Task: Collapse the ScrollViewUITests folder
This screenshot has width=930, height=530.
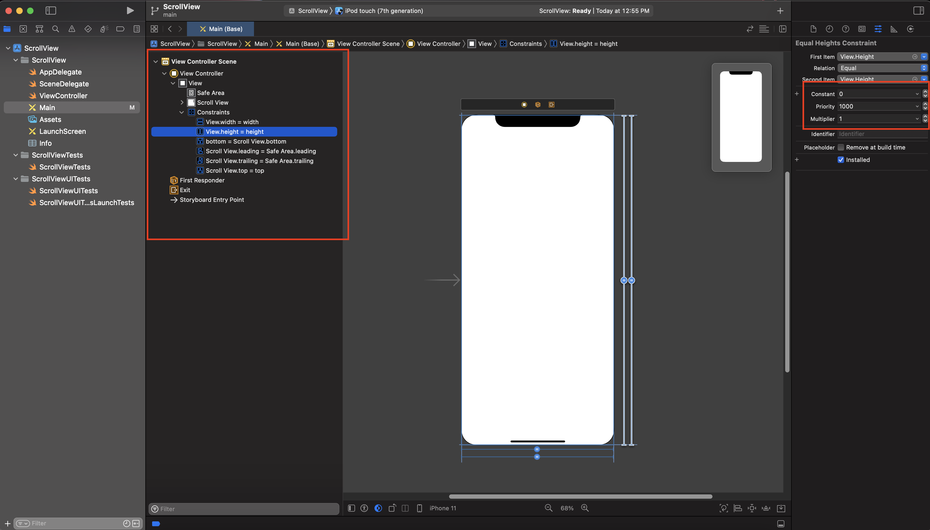Action: coord(16,179)
